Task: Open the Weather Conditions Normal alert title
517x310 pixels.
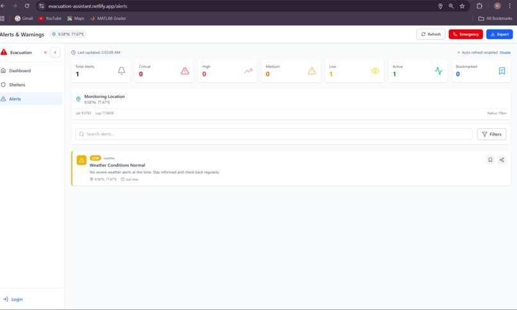Action: 117,165
